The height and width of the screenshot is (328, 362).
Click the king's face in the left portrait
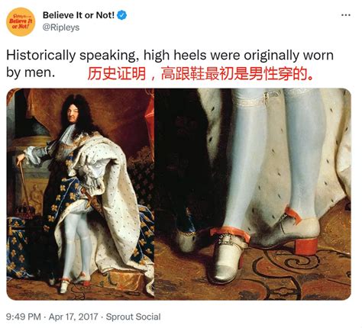tap(72, 114)
